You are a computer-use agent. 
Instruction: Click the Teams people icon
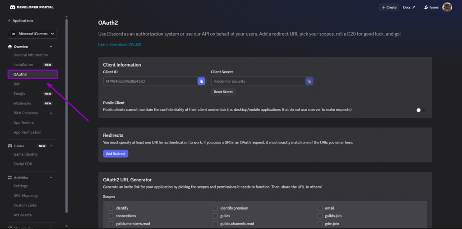coord(426,7)
